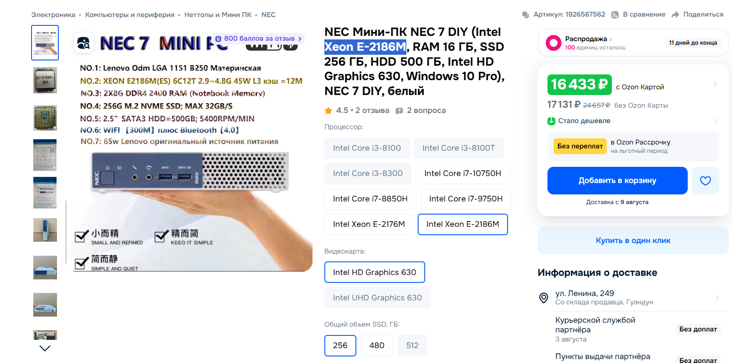The image size is (732, 363).
Task: Click the visual search icon on product image
Action: pyautogui.click(x=83, y=43)
